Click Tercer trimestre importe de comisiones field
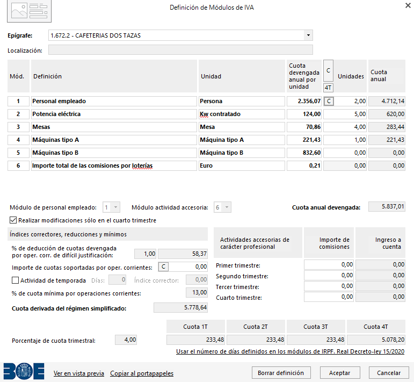 [x=329, y=286]
